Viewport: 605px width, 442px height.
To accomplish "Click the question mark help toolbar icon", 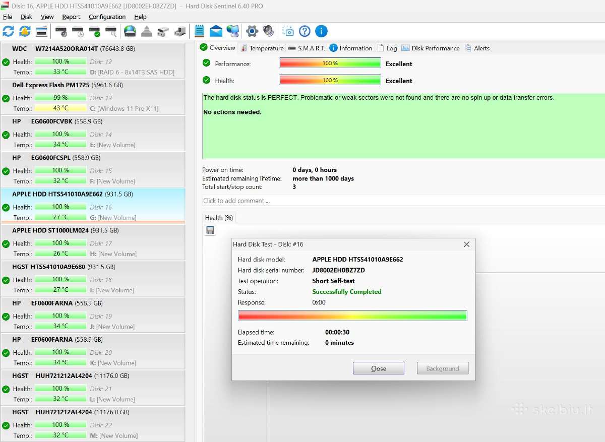I will click(x=305, y=31).
